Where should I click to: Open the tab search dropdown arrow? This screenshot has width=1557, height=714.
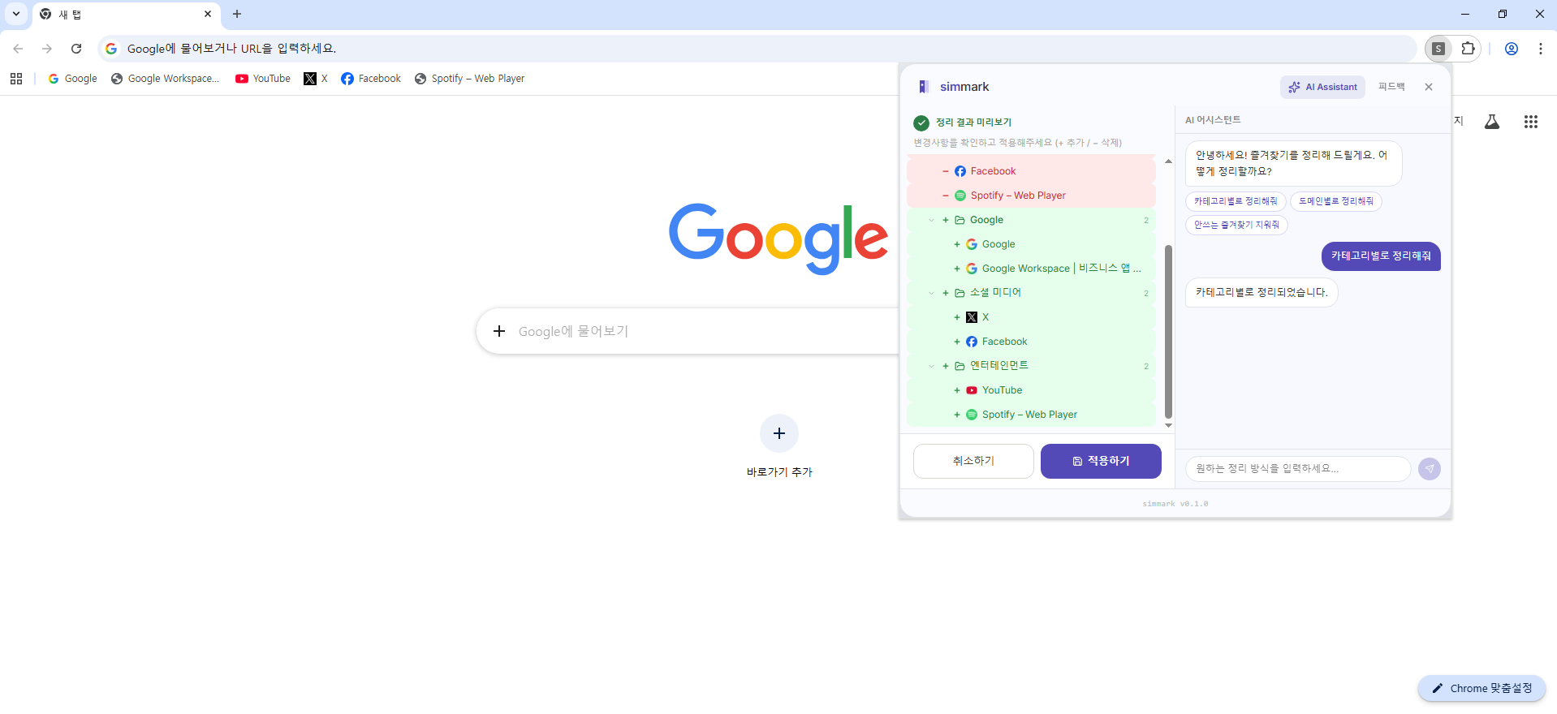click(x=16, y=14)
